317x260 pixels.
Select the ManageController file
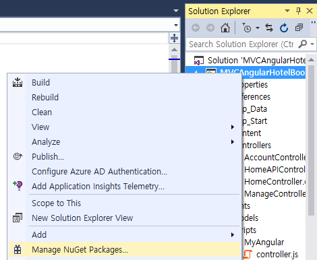tap(275, 194)
